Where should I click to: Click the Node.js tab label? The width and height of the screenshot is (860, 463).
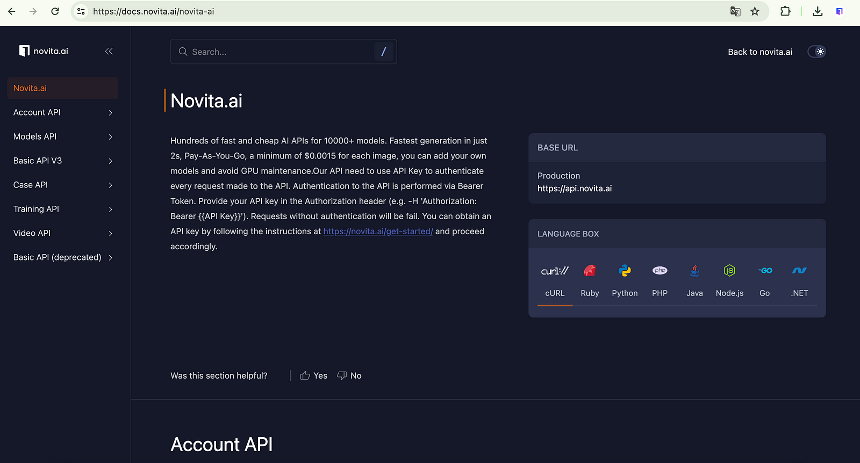point(729,293)
